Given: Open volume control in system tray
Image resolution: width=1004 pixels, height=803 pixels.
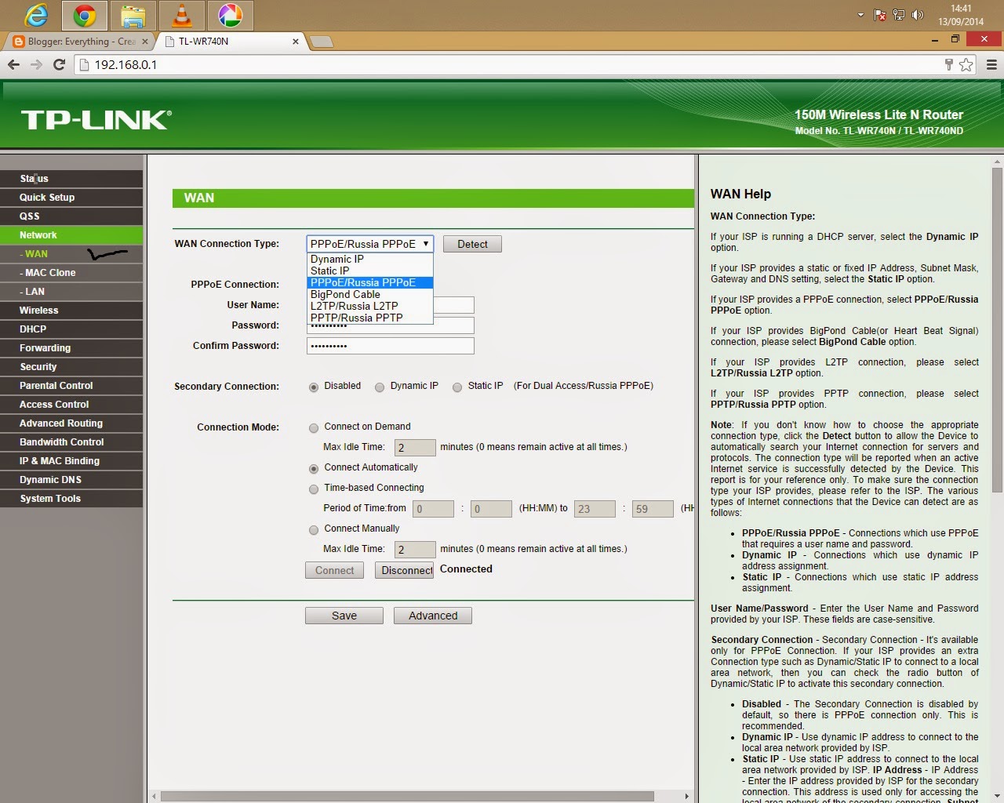Looking at the screenshot, I should coord(918,15).
